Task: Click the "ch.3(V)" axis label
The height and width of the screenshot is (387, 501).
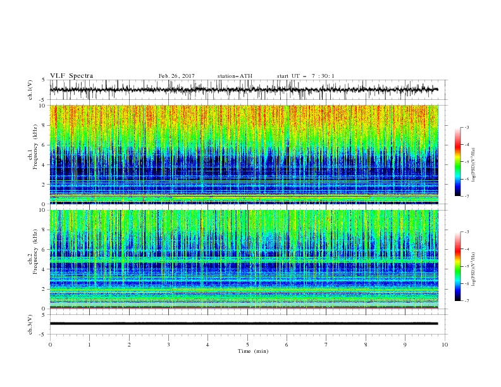Action: pos(30,324)
